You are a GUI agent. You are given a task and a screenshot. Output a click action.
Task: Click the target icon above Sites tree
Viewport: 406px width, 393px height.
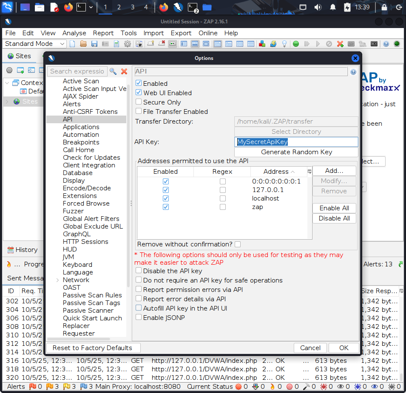[9, 70]
